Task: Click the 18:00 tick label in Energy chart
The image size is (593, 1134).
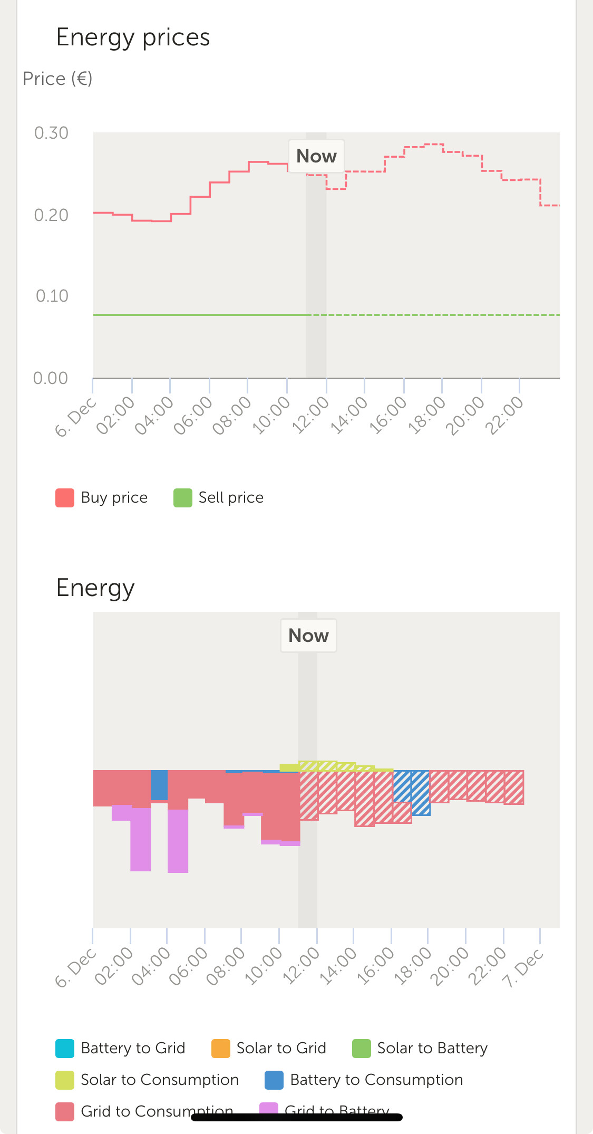Action: [413, 966]
